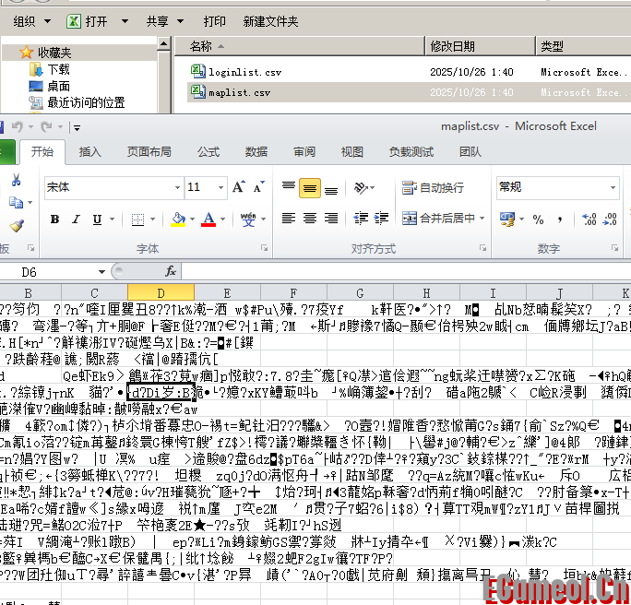Viewport: 631px width, 605px height.
Task: Toggle the 自动换行 wrap text option
Action: pyautogui.click(x=434, y=188)
